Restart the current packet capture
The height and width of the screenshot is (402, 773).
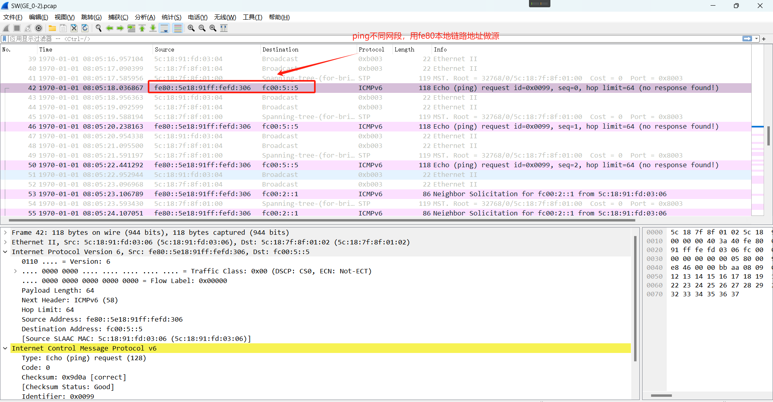tap(28, 28)
